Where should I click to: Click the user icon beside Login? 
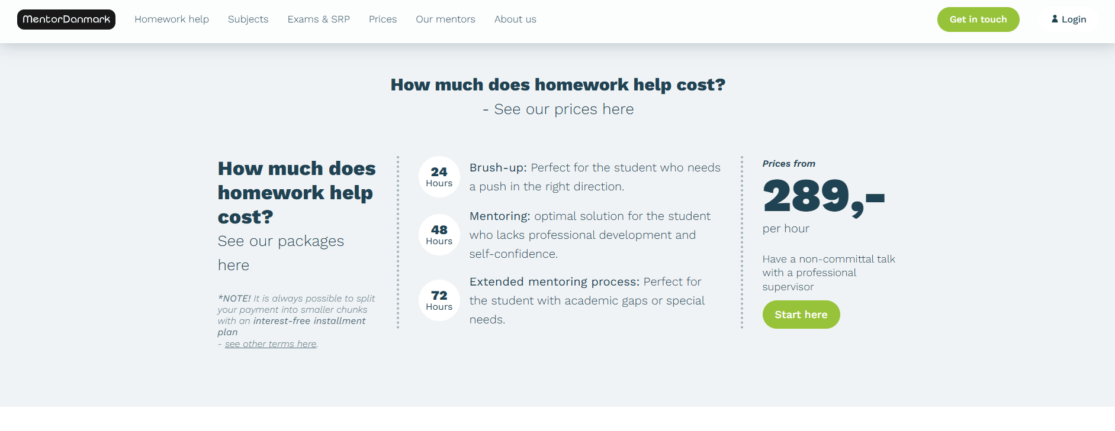click(x=1055, y=19)
